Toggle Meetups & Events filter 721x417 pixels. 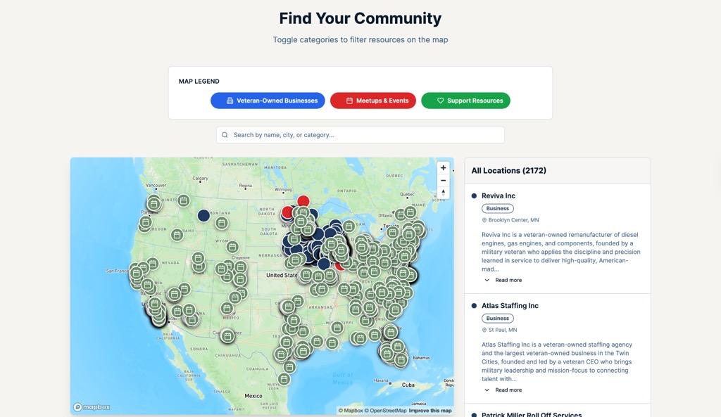pos(373,101)
